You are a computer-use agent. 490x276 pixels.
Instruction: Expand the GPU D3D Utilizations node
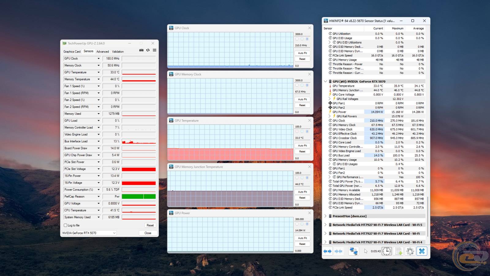[x=330, y=42]
